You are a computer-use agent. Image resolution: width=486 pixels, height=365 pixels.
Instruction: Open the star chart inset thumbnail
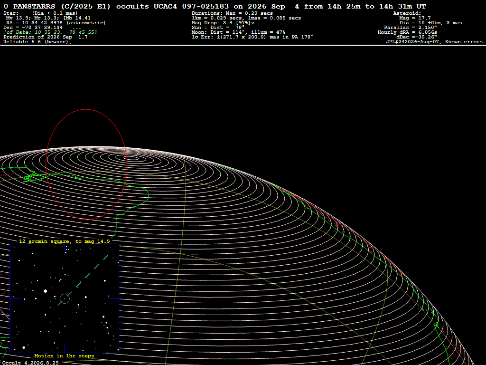click(65, 298)
